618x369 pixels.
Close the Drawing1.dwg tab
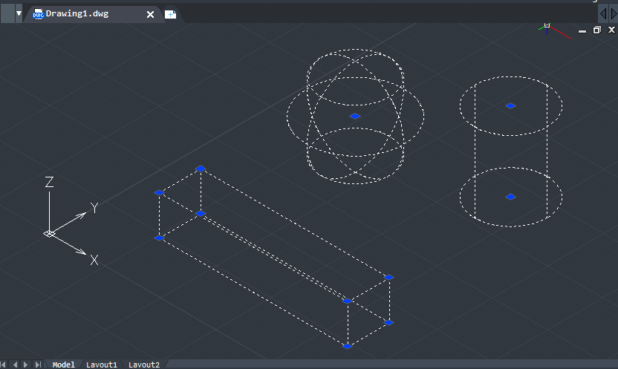coord(150,15)
